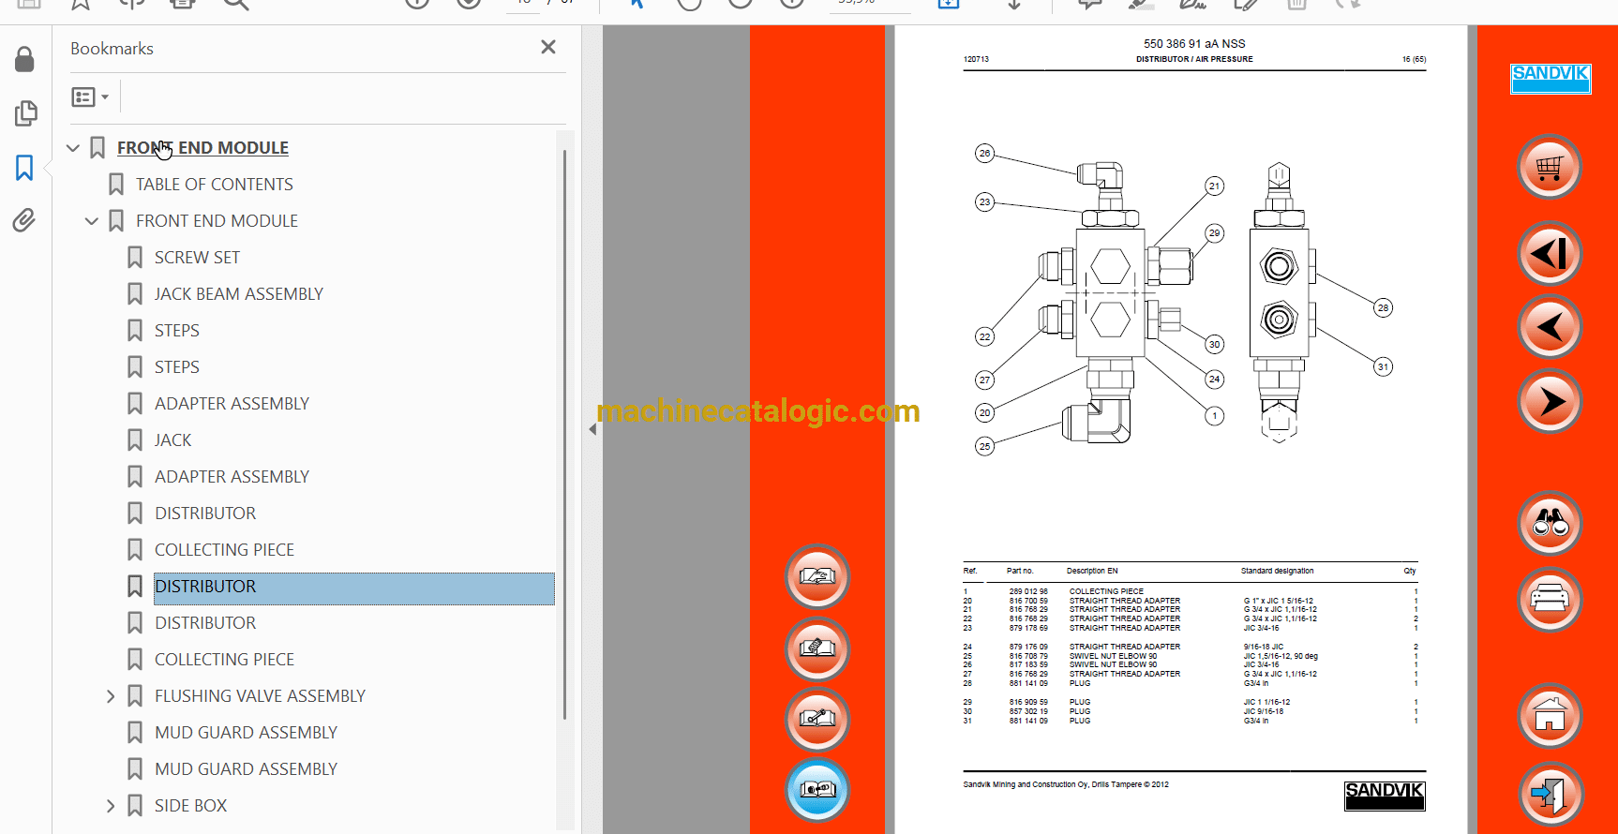Click the book with wrench button
The image size is (1618, 834).
tap(817, 720)
